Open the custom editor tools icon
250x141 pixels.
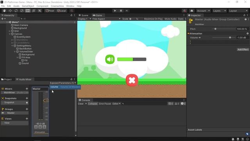39,11
